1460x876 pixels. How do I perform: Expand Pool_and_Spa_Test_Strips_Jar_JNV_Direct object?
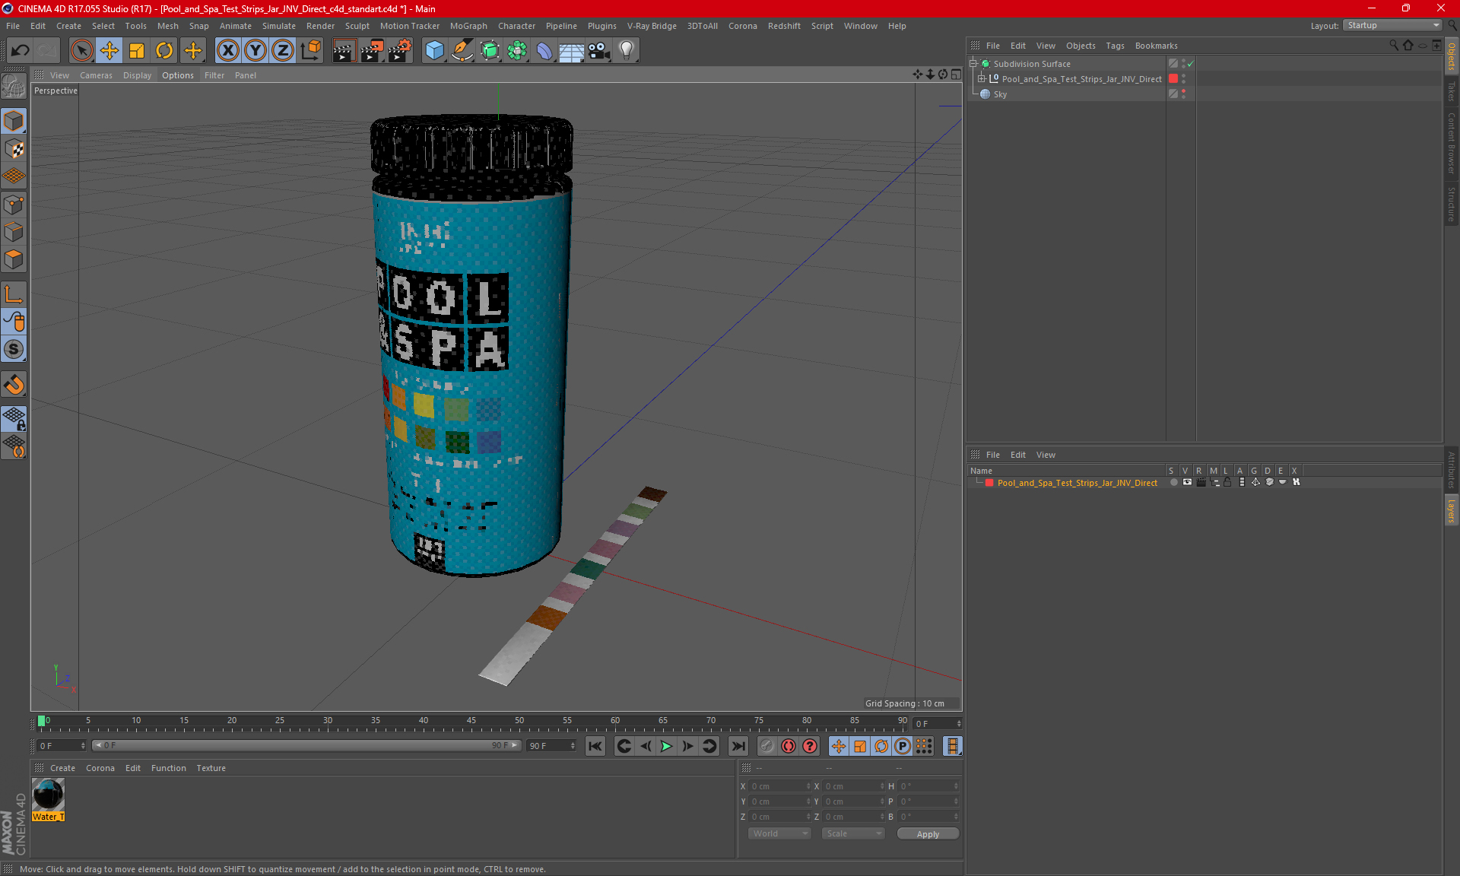(981, 78)
